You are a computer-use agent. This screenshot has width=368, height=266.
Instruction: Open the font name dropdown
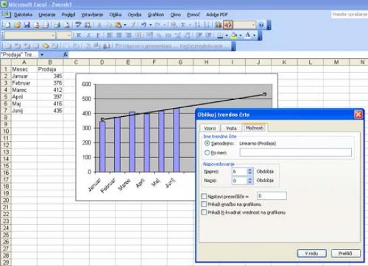click(x=53, y=35)
